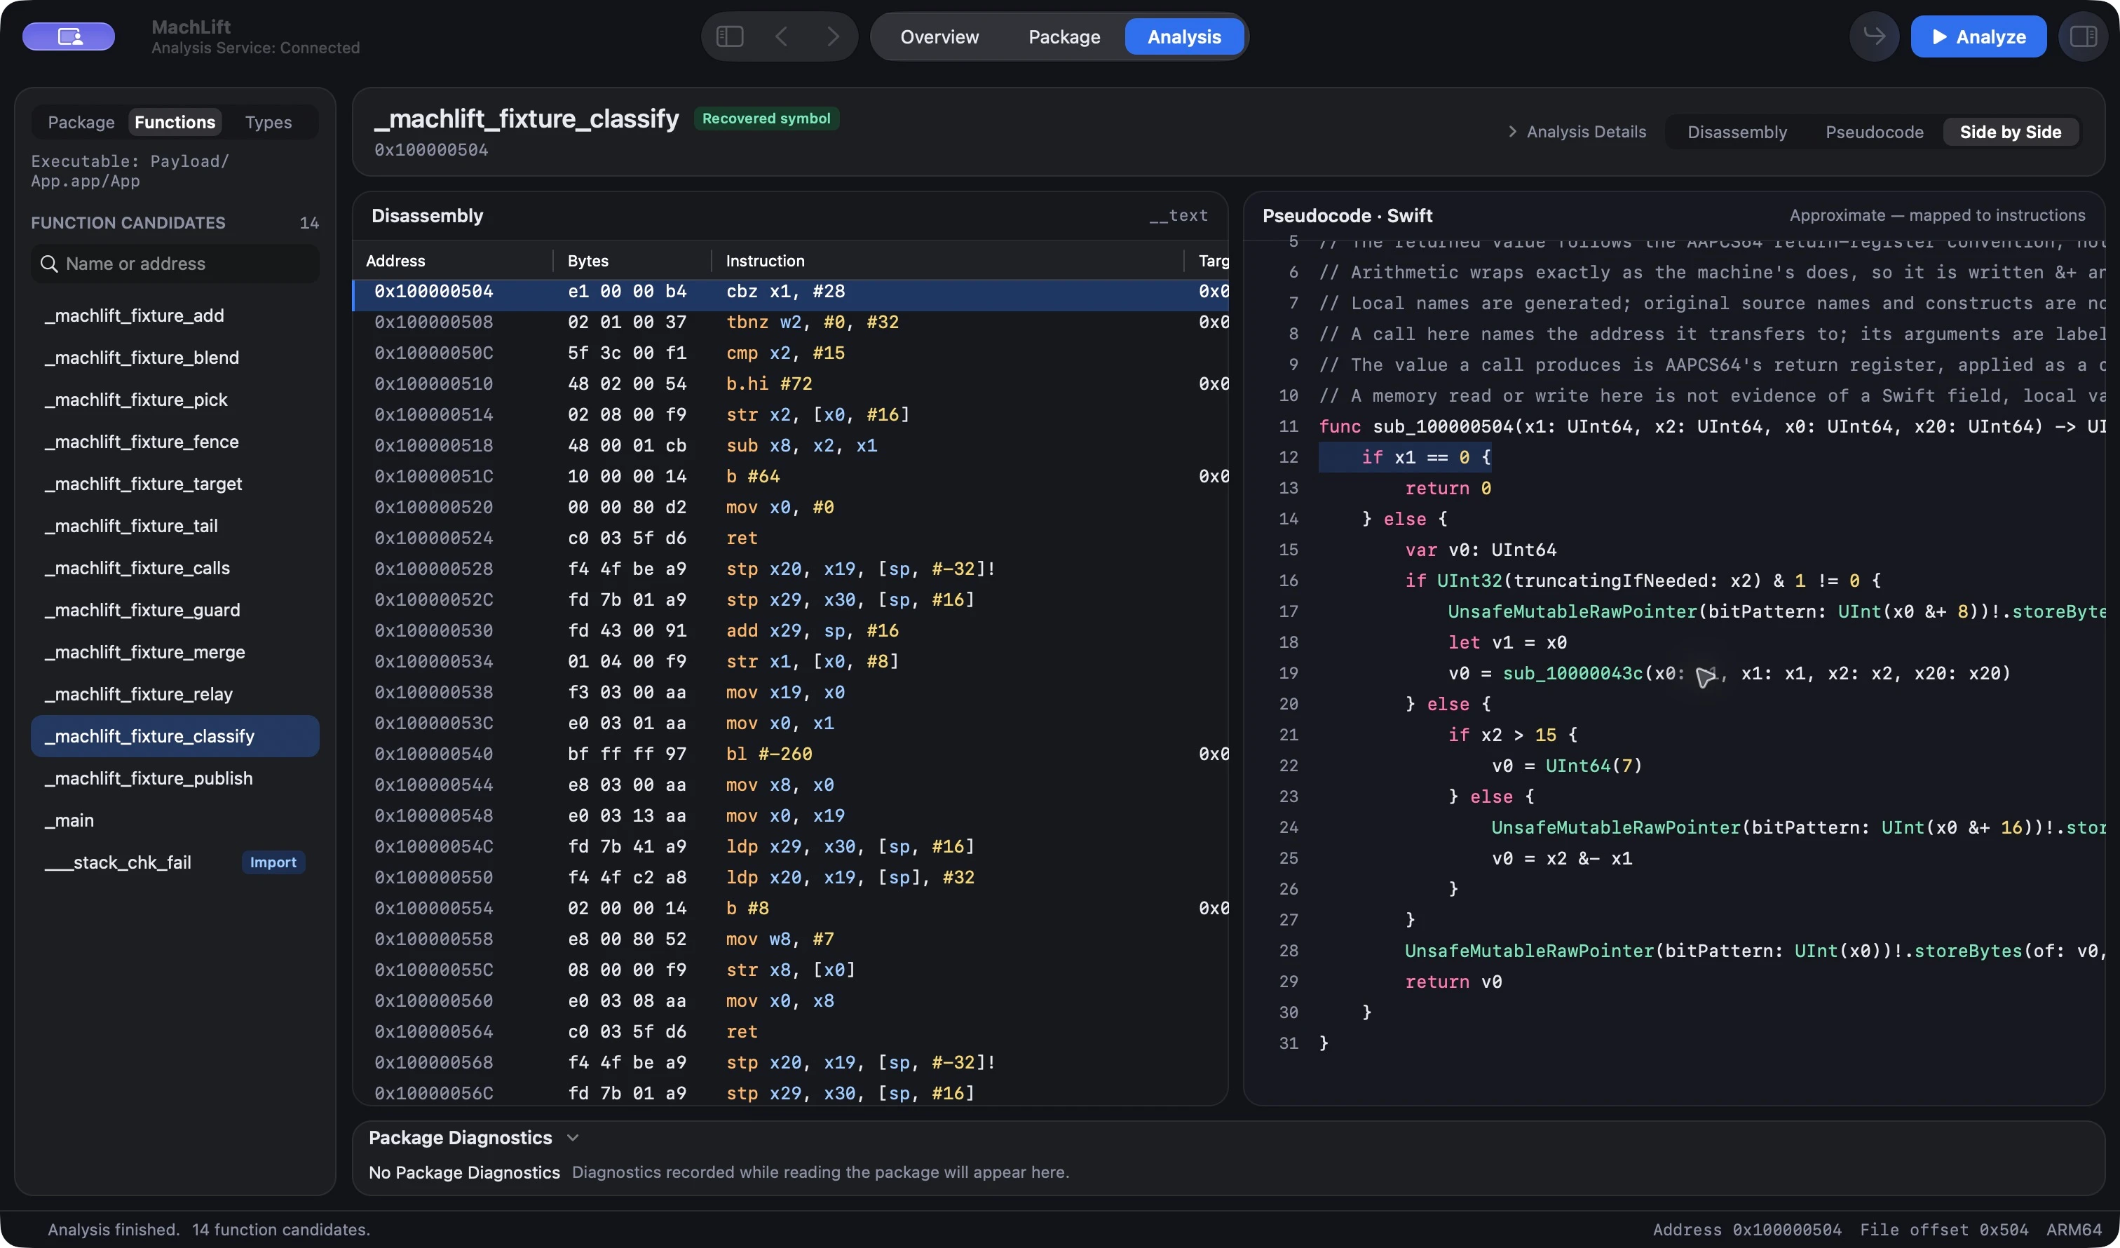This screenshot has width=2120, height=1248.
Task: Select _machlift_fixture_fence function
Action: [175, 442]
